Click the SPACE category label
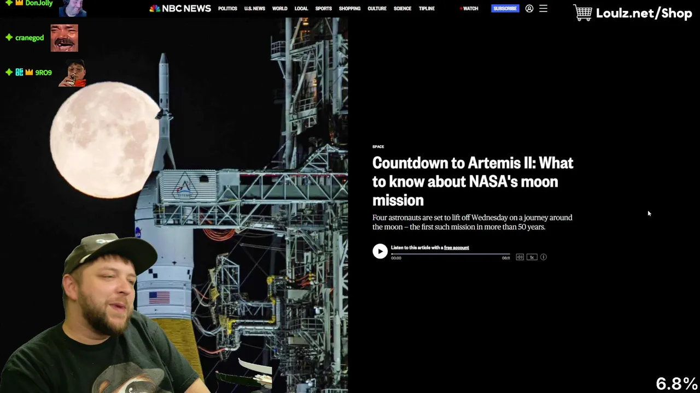 pyautogui.click(x=378, y=146)
